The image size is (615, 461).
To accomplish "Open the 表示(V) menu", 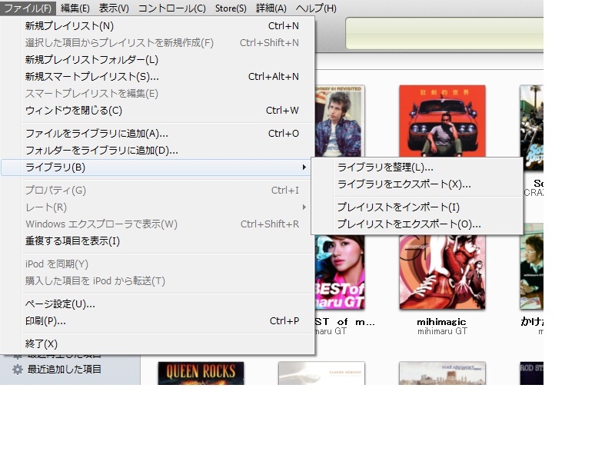I will pos(114,8).
